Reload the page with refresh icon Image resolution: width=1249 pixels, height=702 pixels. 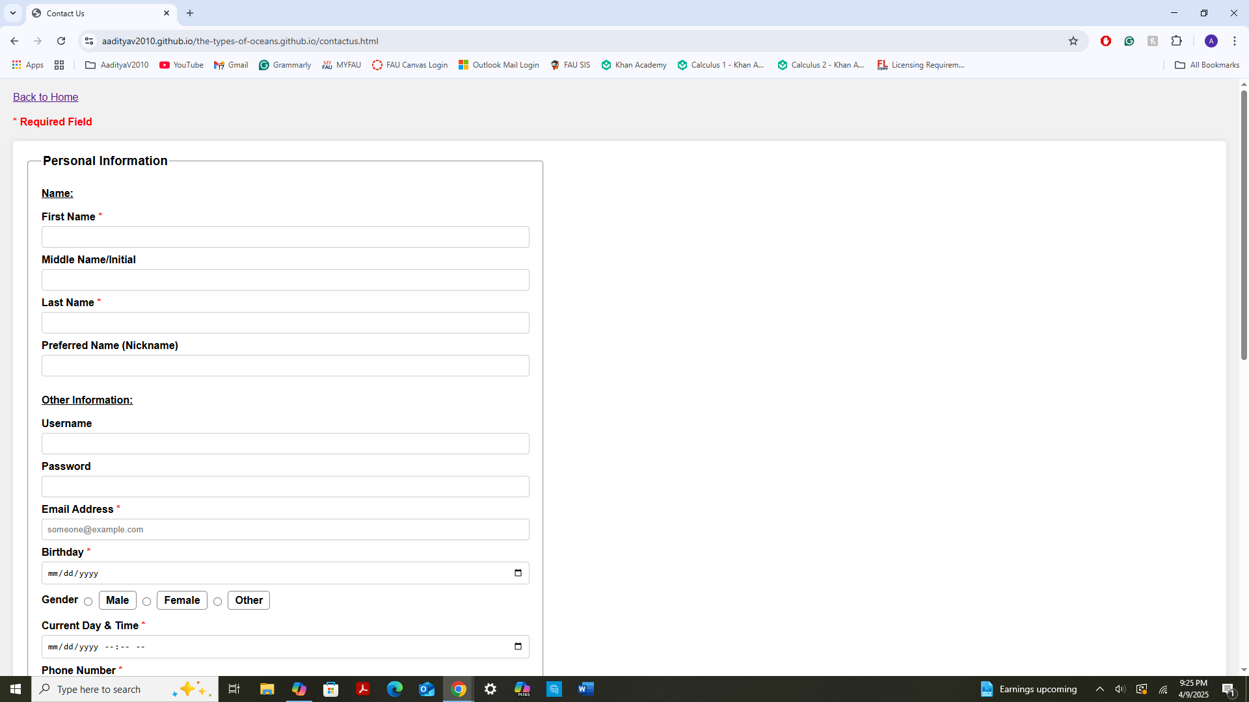[61, 41]
